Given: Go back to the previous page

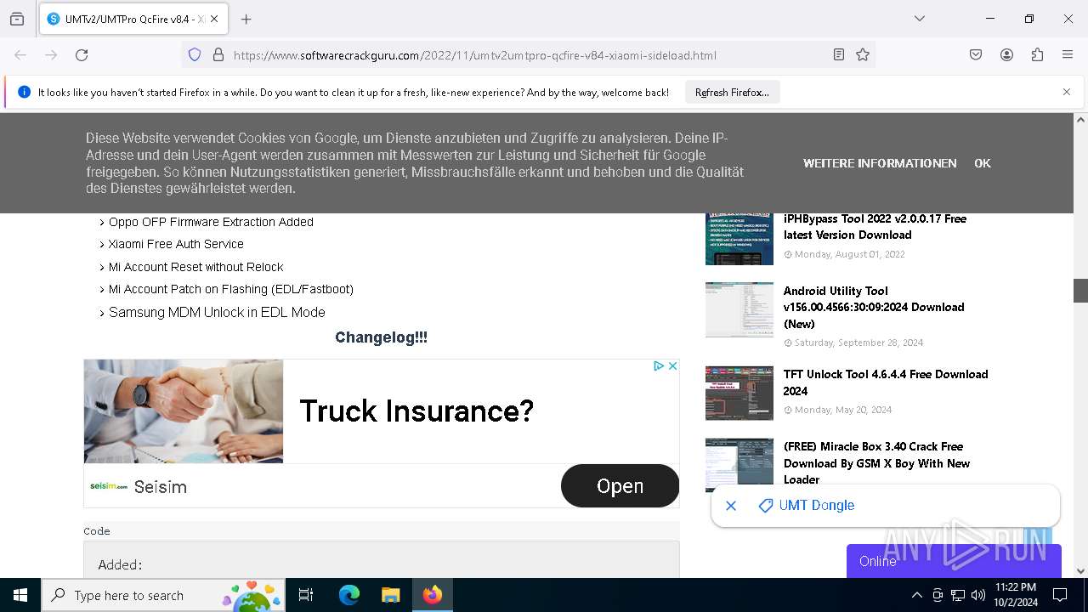Looking at the screenshot, I should 20,54.
